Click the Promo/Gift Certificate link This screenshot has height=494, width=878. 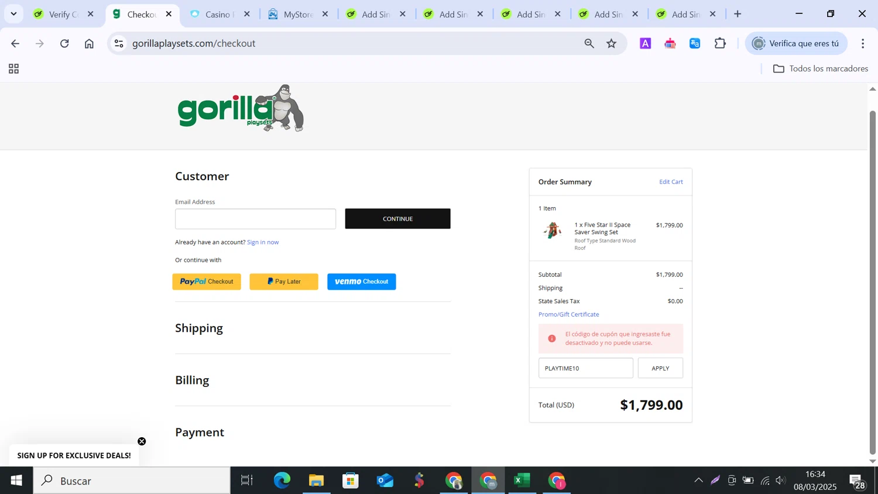(568, 314)
